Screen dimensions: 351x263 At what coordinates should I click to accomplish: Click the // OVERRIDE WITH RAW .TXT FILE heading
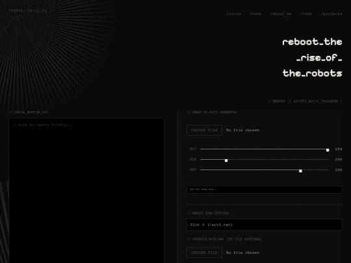[x=224, y=239]
